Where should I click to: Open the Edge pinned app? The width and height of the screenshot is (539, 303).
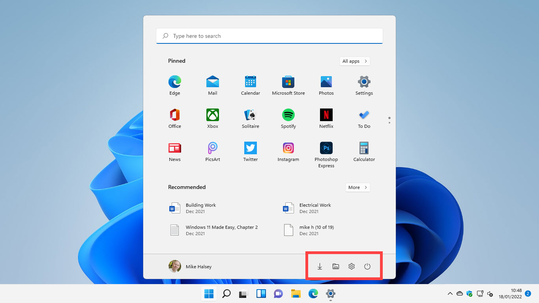175,86
